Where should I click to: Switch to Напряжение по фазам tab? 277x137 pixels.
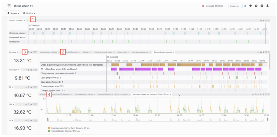pyautogui.click(x=84, y=95)
